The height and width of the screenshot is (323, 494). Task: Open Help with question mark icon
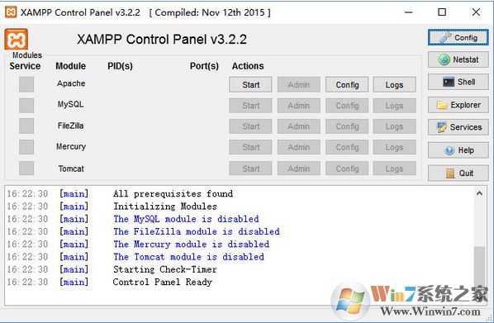(458, 150)
